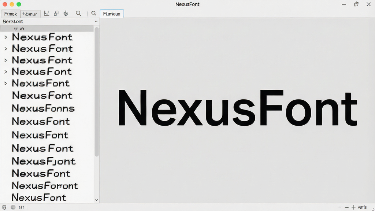Click the font list scrollbar down arrow
This screenshot has width=375, height=211.
pos(97,200)
